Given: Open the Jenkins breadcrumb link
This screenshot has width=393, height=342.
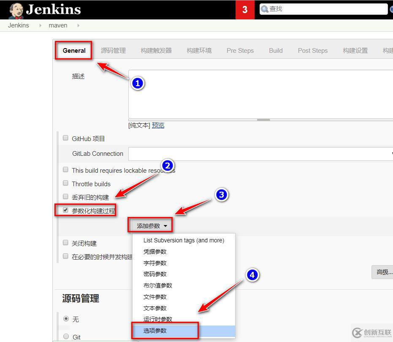Looking at the screenshot, I should [x=18, y=25].
